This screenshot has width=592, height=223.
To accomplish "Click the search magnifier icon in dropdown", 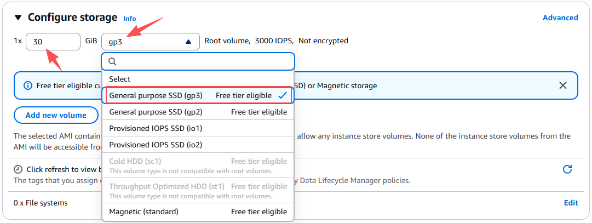I will pyautogui.click(x=112, y=62).
